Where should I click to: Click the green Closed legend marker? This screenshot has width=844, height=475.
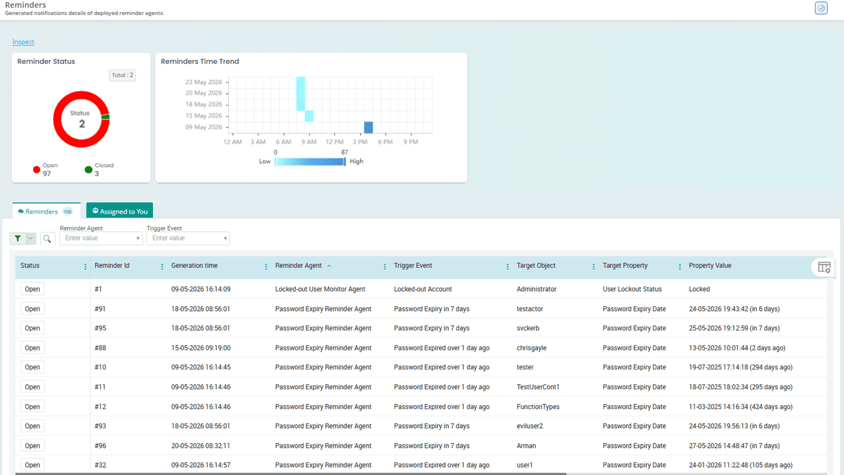[x=88, y=170]
